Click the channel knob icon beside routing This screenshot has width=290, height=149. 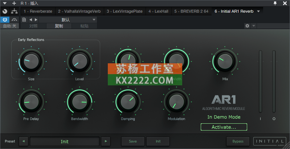coord(5,12)
